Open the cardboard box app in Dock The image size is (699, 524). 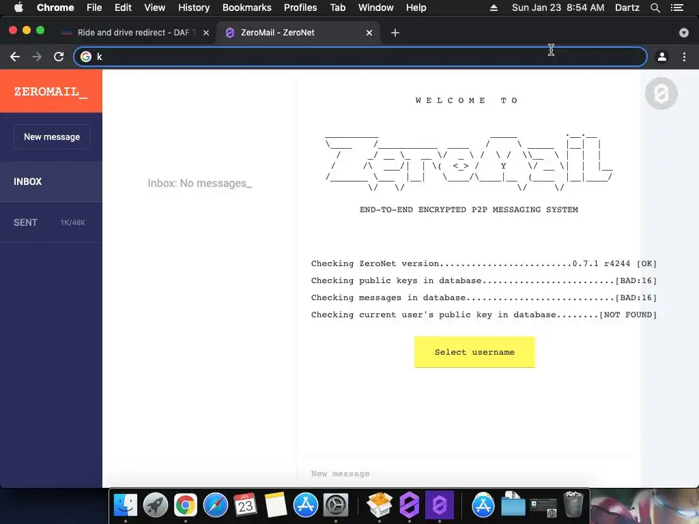380,506
